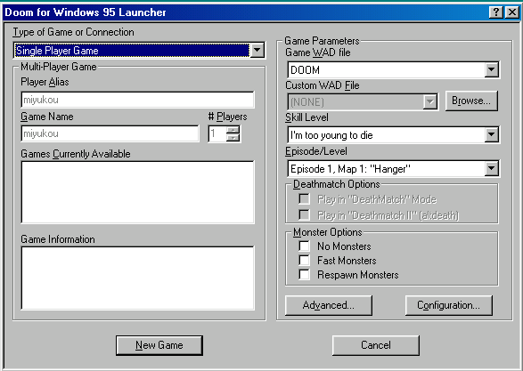This screenshot has width=523, height=371.
Task: Open the Advanced... settings button
Action: [329, 305]
